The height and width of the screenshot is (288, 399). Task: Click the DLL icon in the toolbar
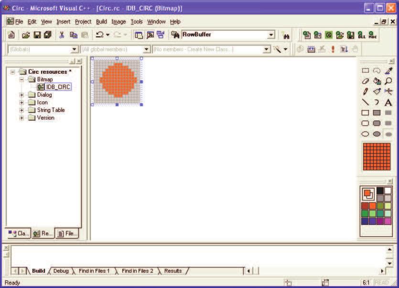(x=362, y=35)
